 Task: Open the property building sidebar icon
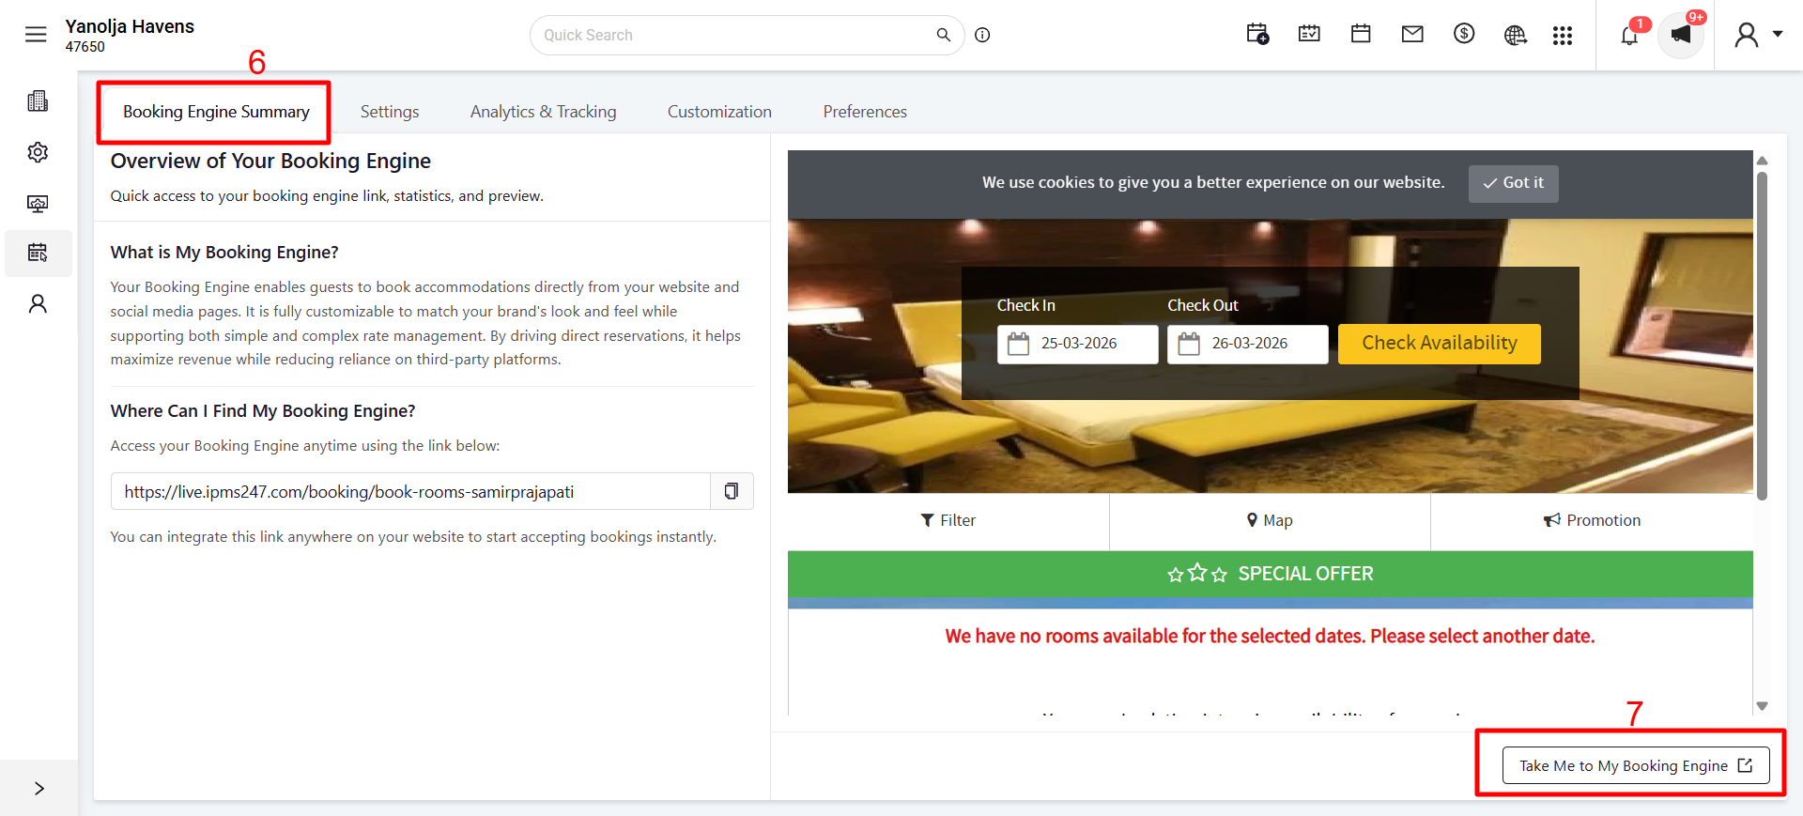pos(38,100)
